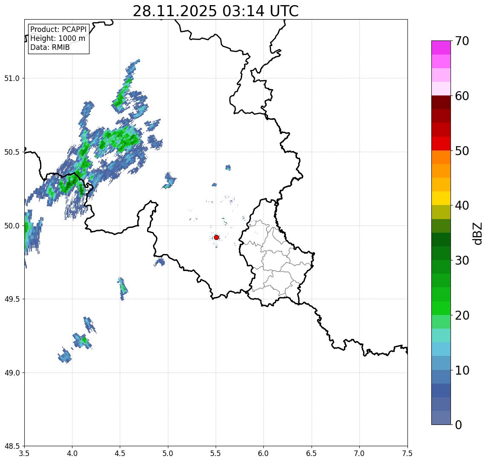Click the magenta top colorbar segment
The height and width of the screenshot is (462, 488).
click(x=441, y=48)
